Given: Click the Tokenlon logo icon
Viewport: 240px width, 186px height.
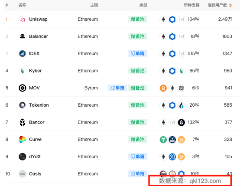Looking at the screenshot, I should pyautogui.click(x=23, y=105).
